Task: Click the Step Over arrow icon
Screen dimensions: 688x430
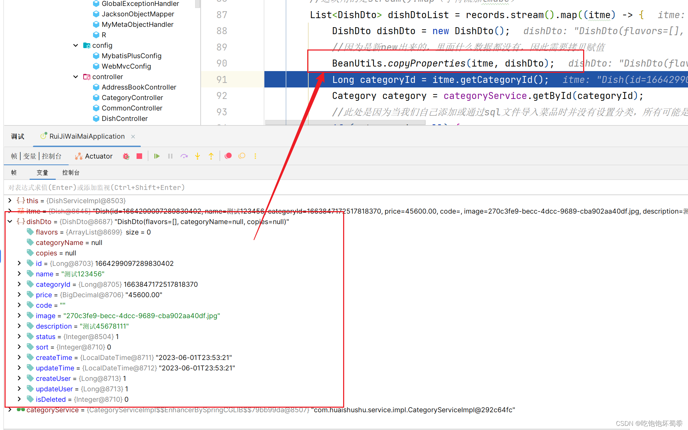Action: coord(184,156)
